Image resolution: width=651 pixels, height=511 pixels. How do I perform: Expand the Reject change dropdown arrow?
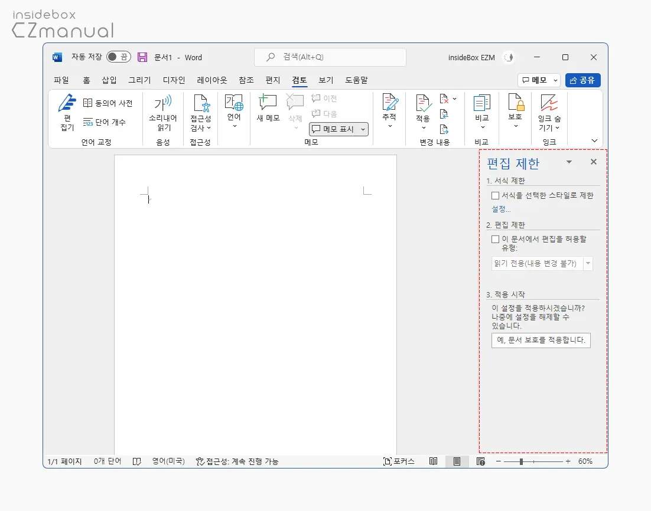point(455,99)
